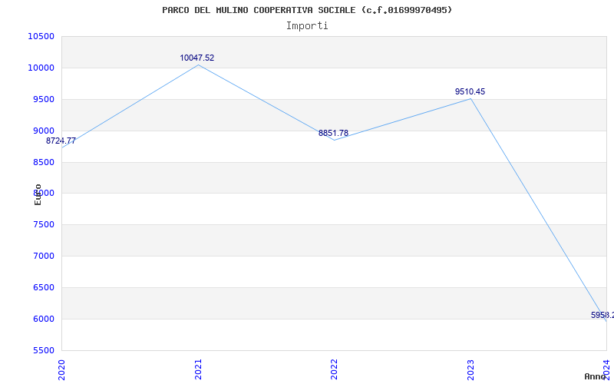Click the 2020 x-axis label
The width and height of the screenshot is (614, 384).
[62, 369]
